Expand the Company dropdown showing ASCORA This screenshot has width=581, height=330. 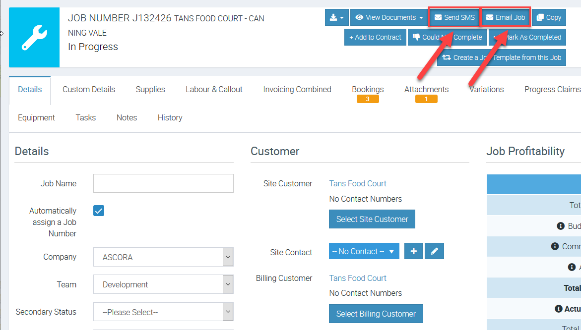coord(163,257)
